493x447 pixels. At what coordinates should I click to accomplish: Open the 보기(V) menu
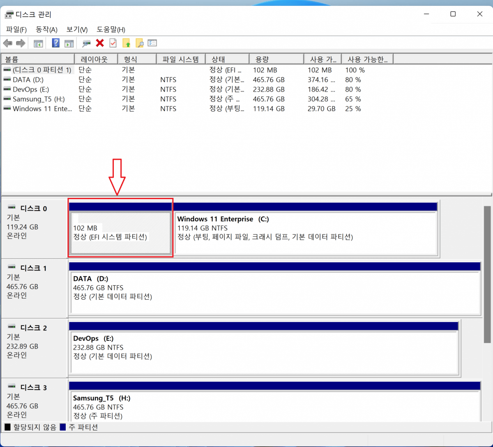point(77,30)
